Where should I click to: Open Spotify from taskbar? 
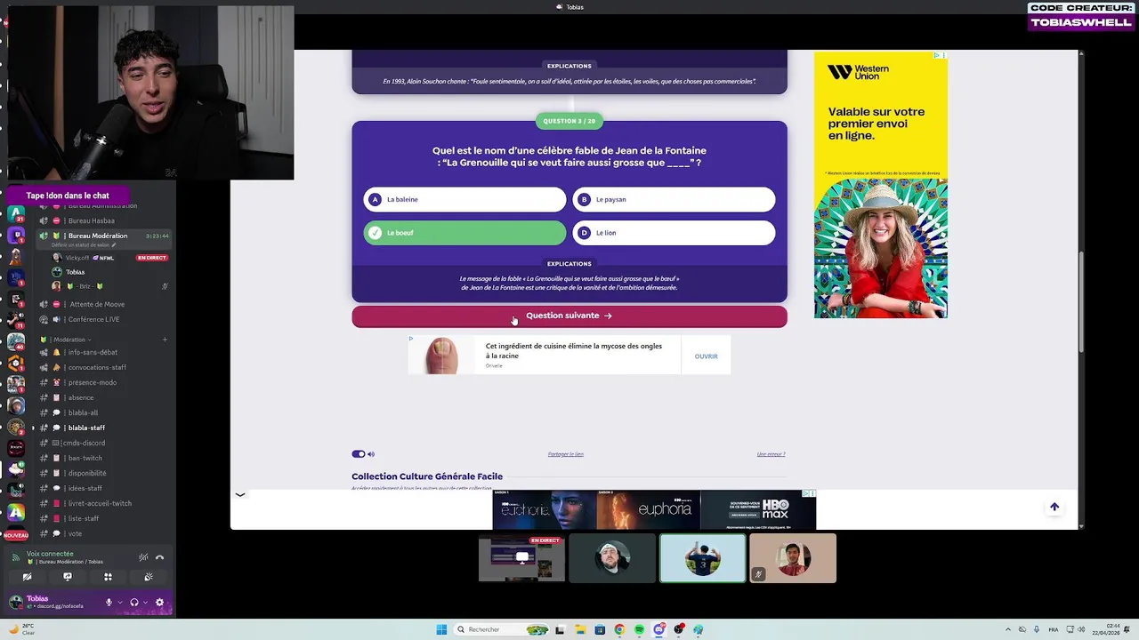click(x=639, y=629)
